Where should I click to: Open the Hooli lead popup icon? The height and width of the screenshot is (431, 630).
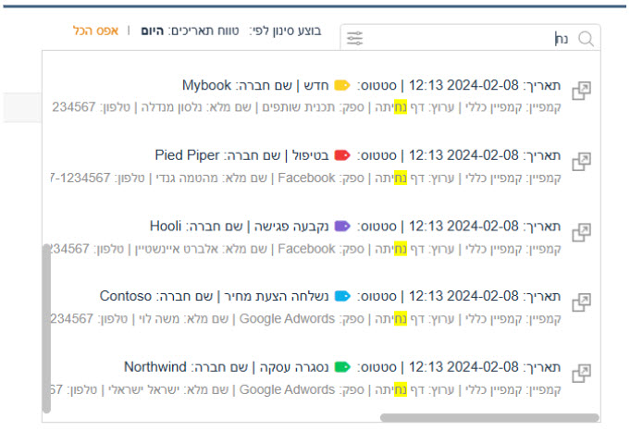point(582,231)
